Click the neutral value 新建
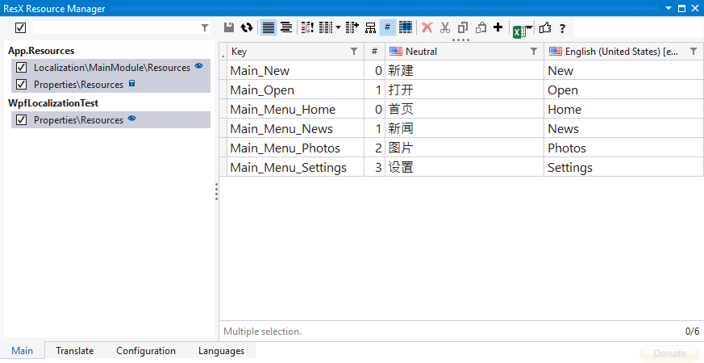 (401, 70)
